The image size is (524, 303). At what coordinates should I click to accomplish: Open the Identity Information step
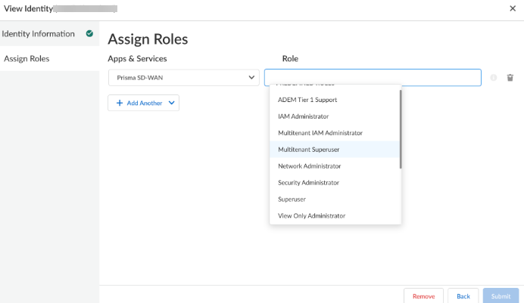pos(39,34)
